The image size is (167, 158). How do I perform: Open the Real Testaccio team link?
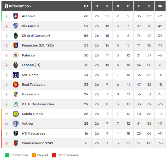tap(34, 85)
